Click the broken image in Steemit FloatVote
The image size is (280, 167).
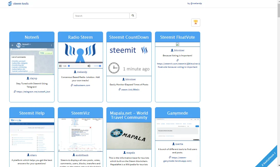(177, 44)
